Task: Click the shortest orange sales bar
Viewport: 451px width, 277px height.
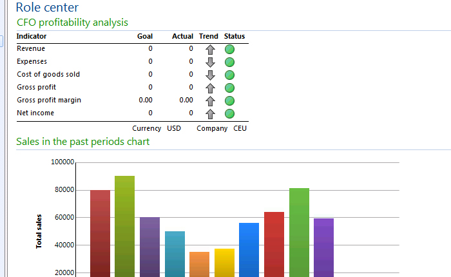Action: 199,264
